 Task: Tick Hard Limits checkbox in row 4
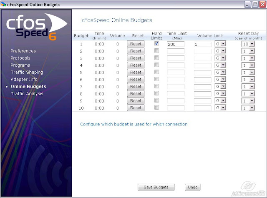pyautogui.click(x=156, y=65)
